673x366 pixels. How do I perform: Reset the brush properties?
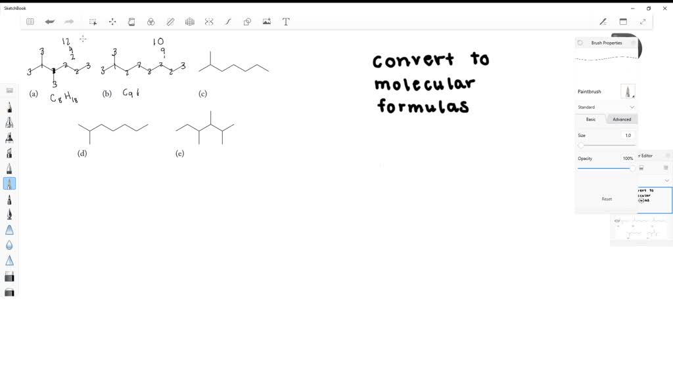point(607,199)
